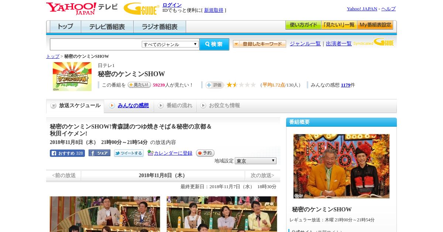This screenshot has width=443, height=232.
Task: Open the ヘルプ link
Action: tap(388, 9)
